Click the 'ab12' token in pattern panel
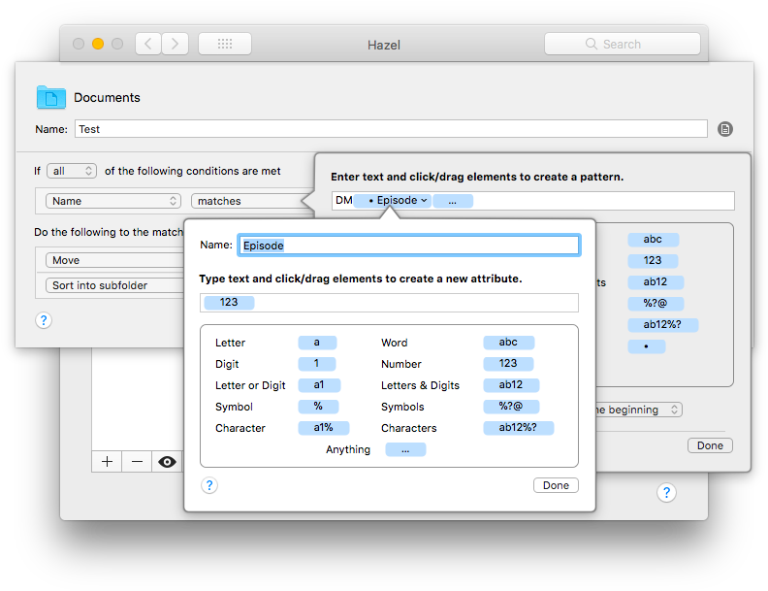The image size is (768, 591). pos(656,282)
